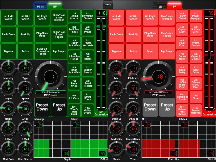Toggle green Active pad
Image resolution: width=216 pixels, height=162 pixels.
coord(25,51)
